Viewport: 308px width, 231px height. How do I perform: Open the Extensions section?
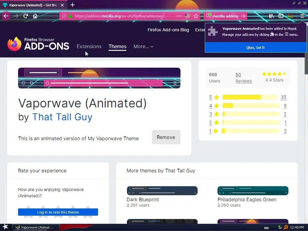pyautogui.click(x=89, y=47)
